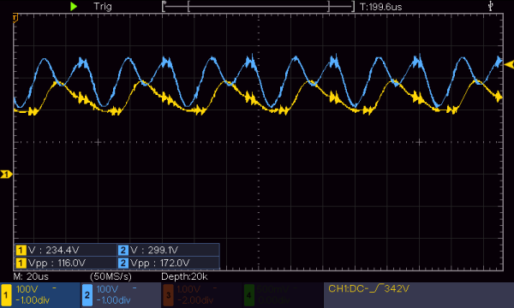Image resolution: width=514 pixels, height=308 pixels.
Task: Click the T:199.6us time offset readout
Action: coord(380,7)
